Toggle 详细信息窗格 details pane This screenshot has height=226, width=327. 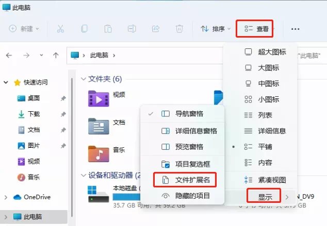[x=182, y=131]
